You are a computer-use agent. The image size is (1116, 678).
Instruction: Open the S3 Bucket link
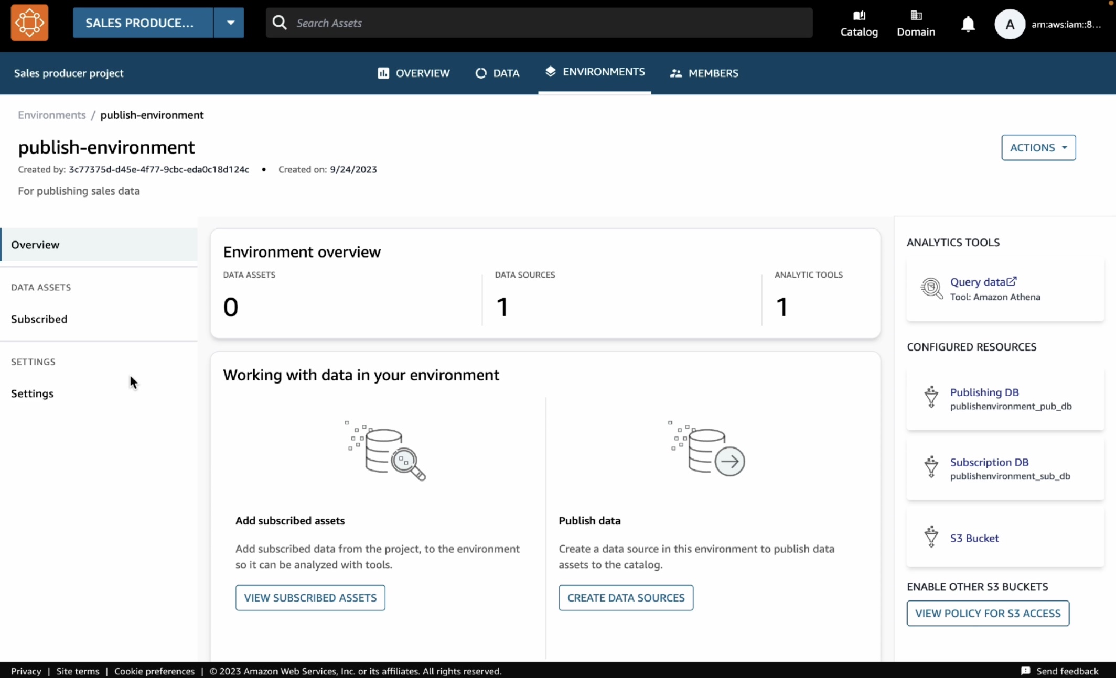pos(974,538)
